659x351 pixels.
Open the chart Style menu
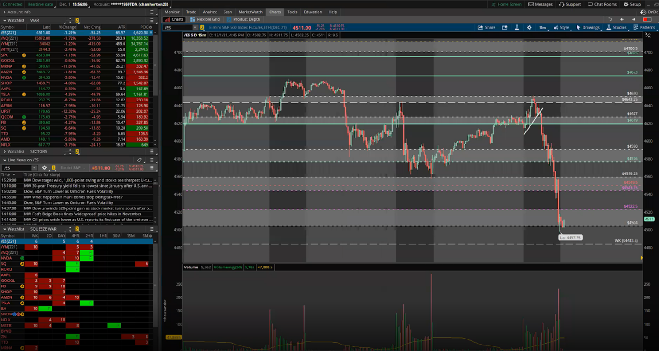click(561, 27)
